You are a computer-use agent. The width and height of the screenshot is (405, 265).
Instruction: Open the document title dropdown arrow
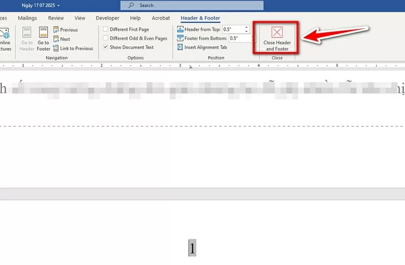coord(58,6)
